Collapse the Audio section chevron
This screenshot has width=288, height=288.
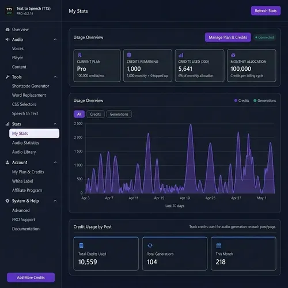(55, 40)
